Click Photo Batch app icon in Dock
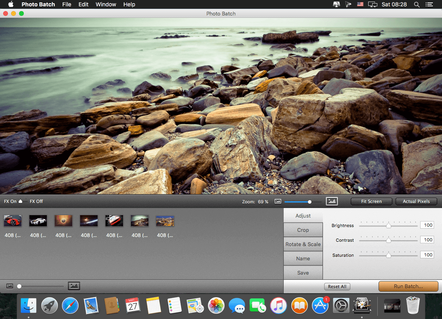This screenshot has height=319, width=442. pos(362,306)
